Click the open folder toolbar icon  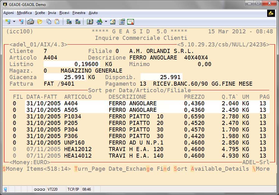[40, 22]
